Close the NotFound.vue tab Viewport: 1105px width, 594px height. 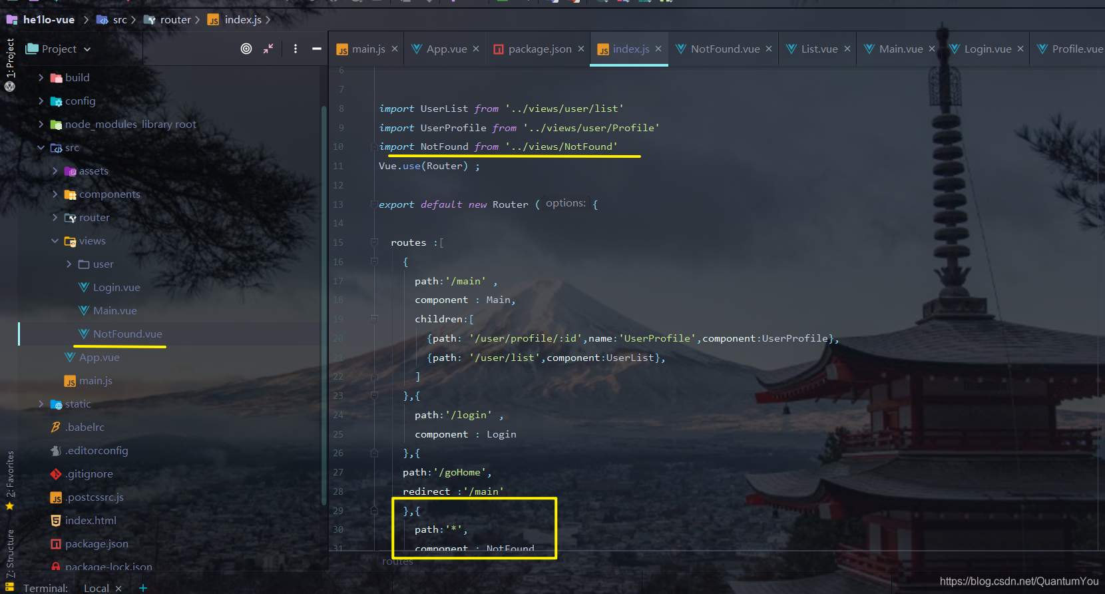coord(769,49)
